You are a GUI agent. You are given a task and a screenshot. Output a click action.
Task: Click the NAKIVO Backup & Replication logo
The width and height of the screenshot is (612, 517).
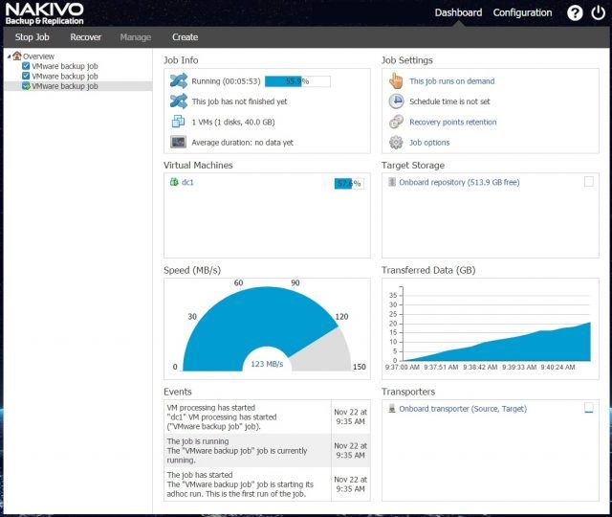45,13
